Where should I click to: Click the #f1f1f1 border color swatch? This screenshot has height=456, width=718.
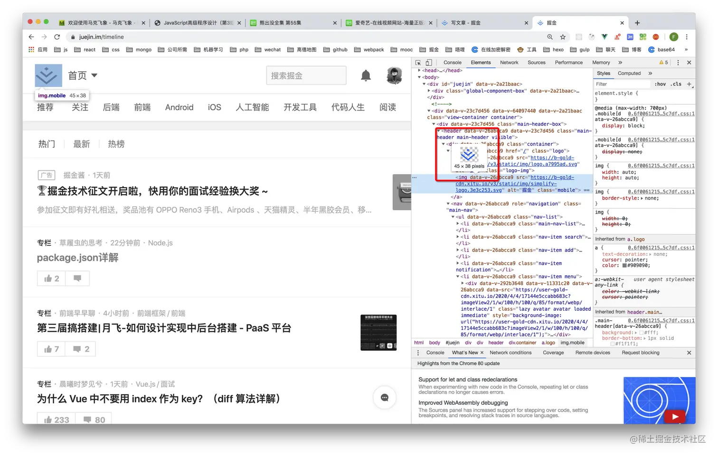coord(613,344)
